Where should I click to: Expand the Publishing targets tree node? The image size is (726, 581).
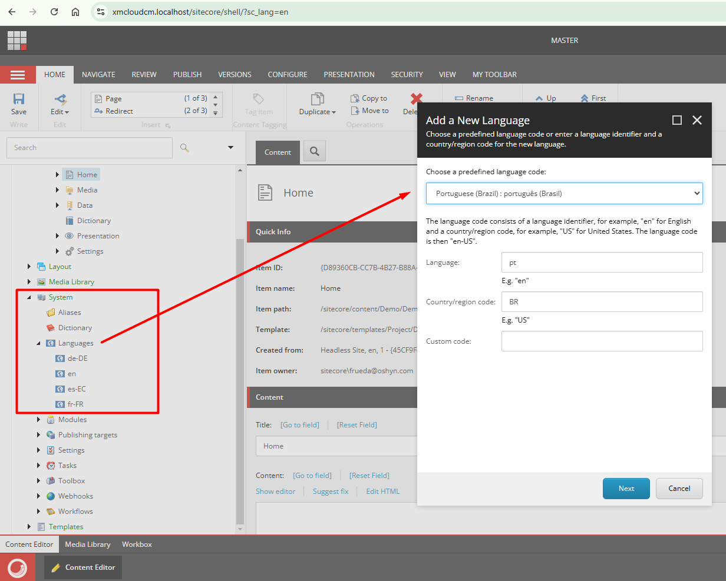[x=38, y=435]
